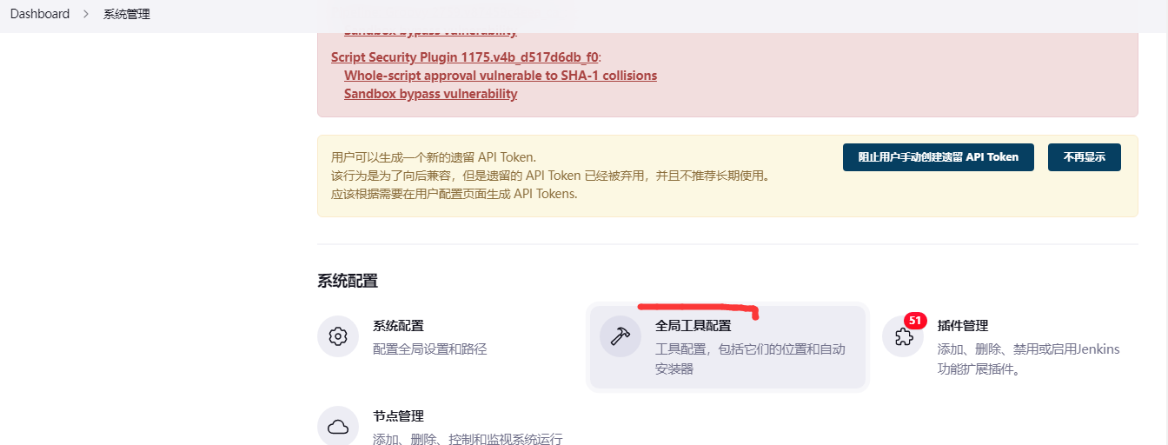This screenshot has height=445, width=1168.
Task: Open lower Sandbox bypass vulnerability link
Action: [430, 94]
